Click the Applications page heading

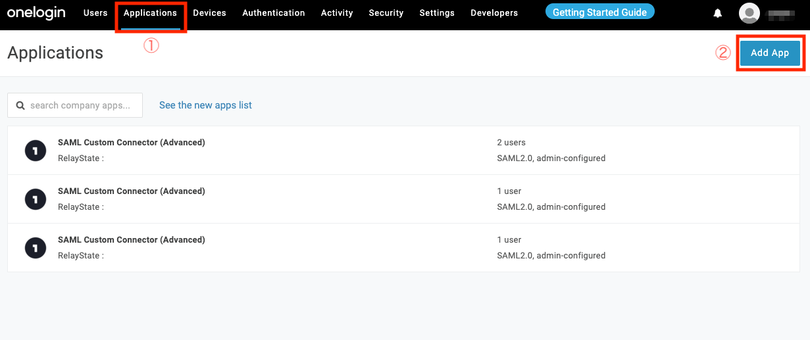click(x=55, y=53)
